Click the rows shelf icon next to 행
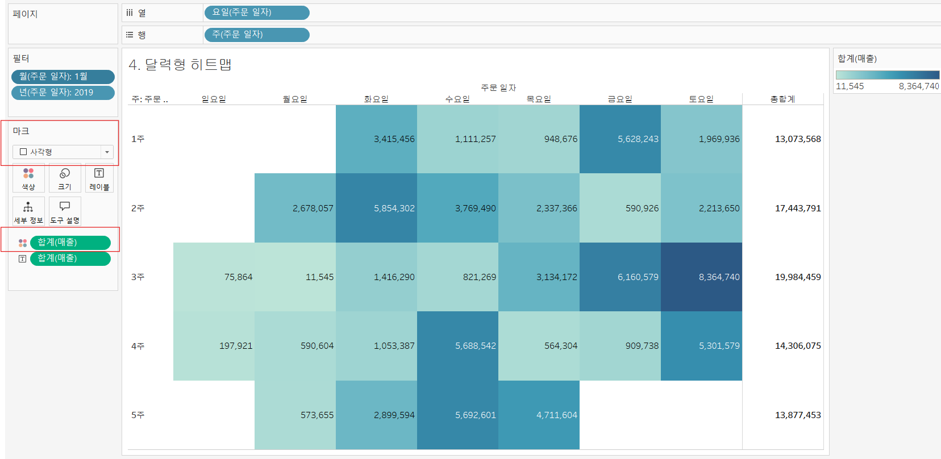The height and width of the screenshot is (459, 941). pos(130,35)
